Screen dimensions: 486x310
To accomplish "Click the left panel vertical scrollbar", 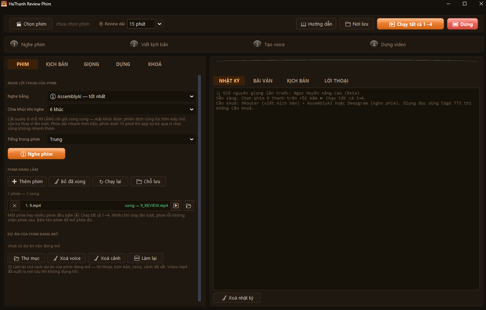I will point(199,188).
